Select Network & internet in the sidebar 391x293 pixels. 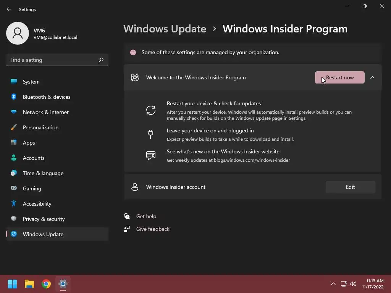(57, 112)
